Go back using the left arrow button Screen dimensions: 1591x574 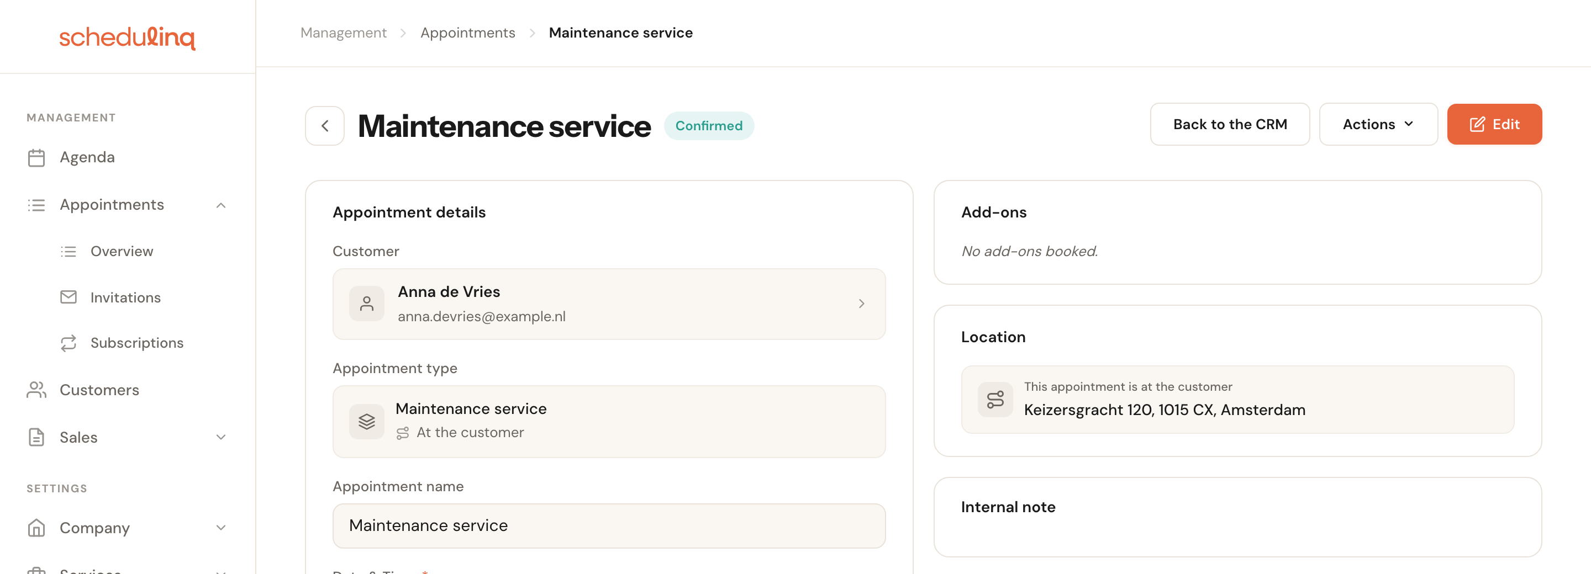[x=325, y=126]
